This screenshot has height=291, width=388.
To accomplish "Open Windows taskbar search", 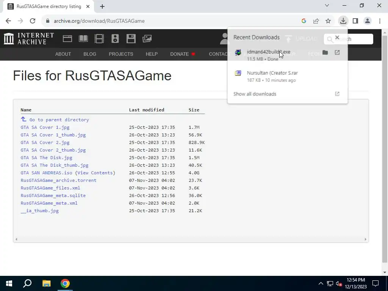I will tap(27, 283).
